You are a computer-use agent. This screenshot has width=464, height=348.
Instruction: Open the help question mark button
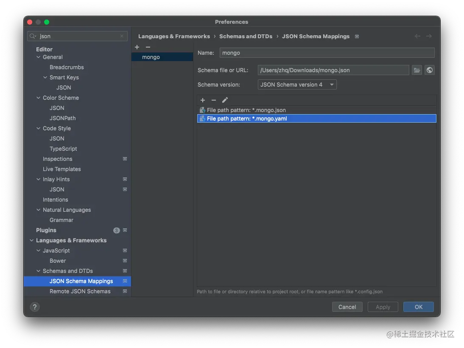[35, 307]
